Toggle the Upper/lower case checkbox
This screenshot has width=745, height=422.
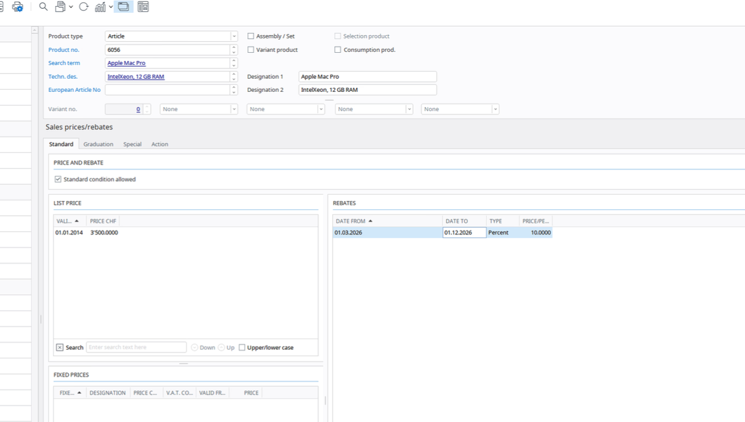coord(242,347)
